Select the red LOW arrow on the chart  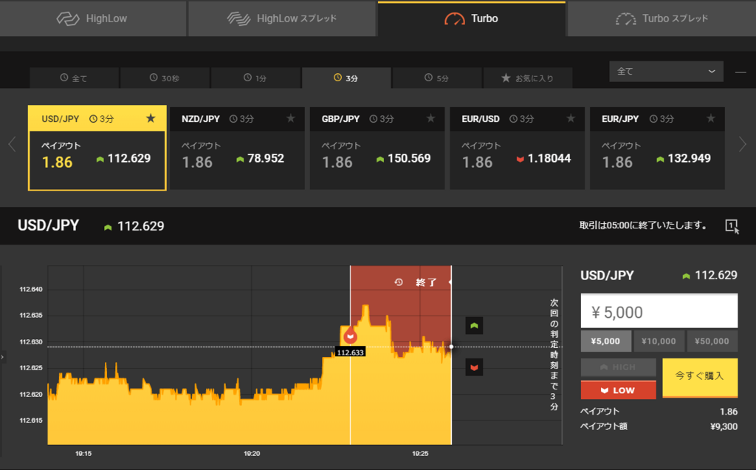click(x=473, y=366)
